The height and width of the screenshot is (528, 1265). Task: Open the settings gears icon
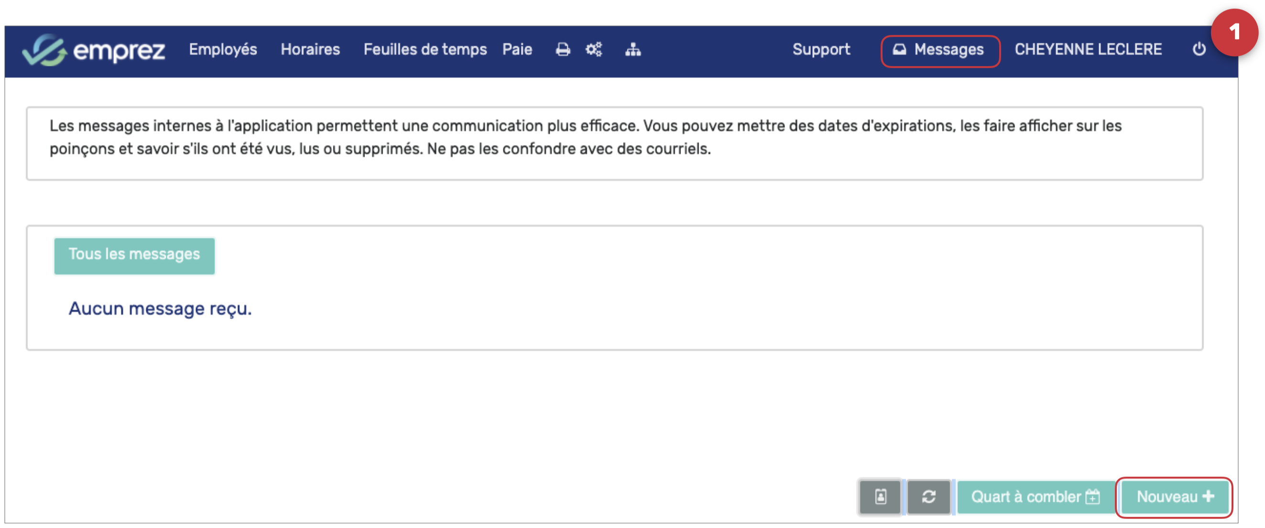594,50
